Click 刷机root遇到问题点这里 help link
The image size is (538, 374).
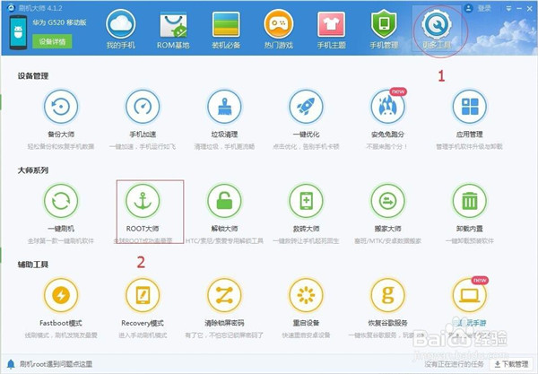(x=50, y=366)
